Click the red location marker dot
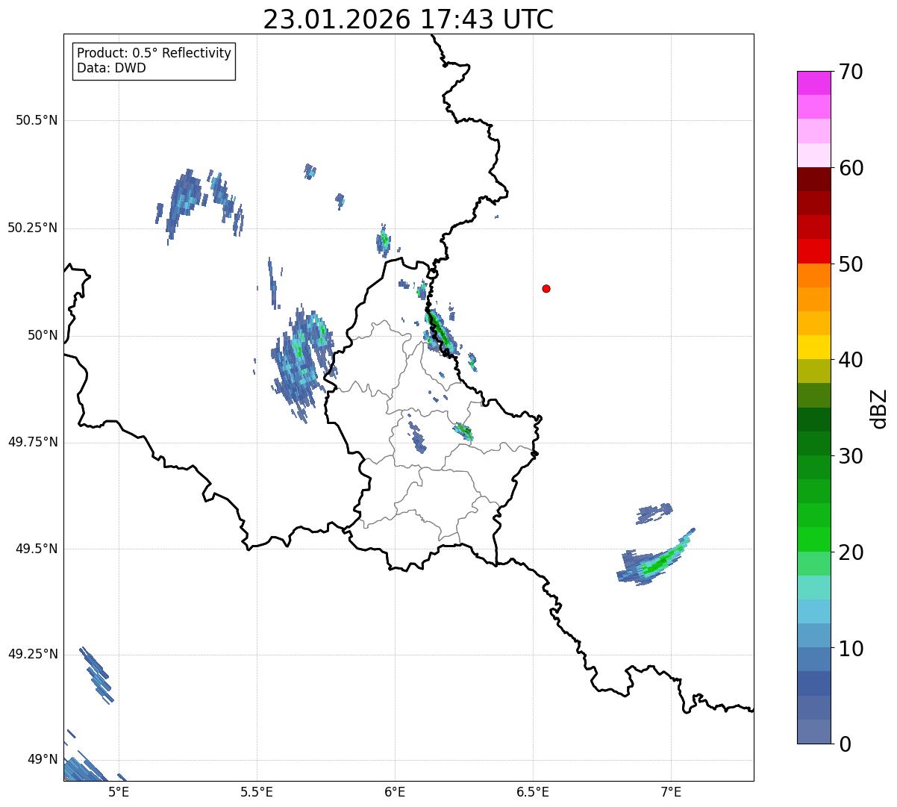The width and height of the screenshot is (897, 807). pos(546,288)
